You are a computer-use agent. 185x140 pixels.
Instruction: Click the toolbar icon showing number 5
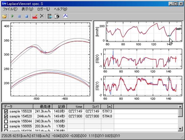[57, 16]
